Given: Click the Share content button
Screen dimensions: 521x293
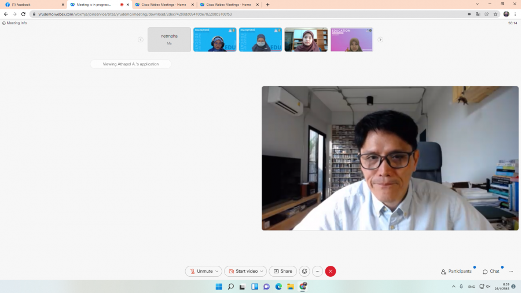Looking at the screenshot, I should click(283, 271).
